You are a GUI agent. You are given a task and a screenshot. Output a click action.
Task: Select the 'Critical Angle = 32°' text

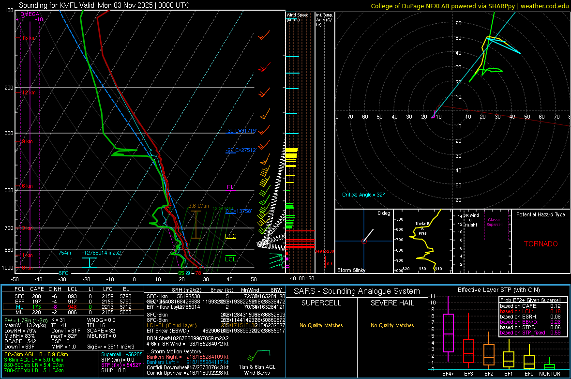(x=363, y=195)
